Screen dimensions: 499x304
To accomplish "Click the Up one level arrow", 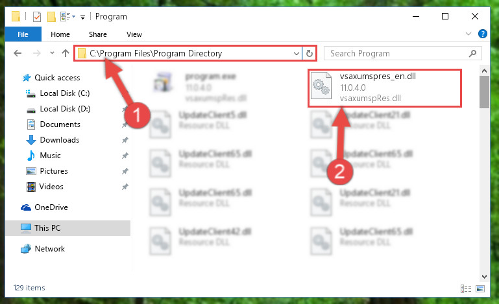I will 66,53.
